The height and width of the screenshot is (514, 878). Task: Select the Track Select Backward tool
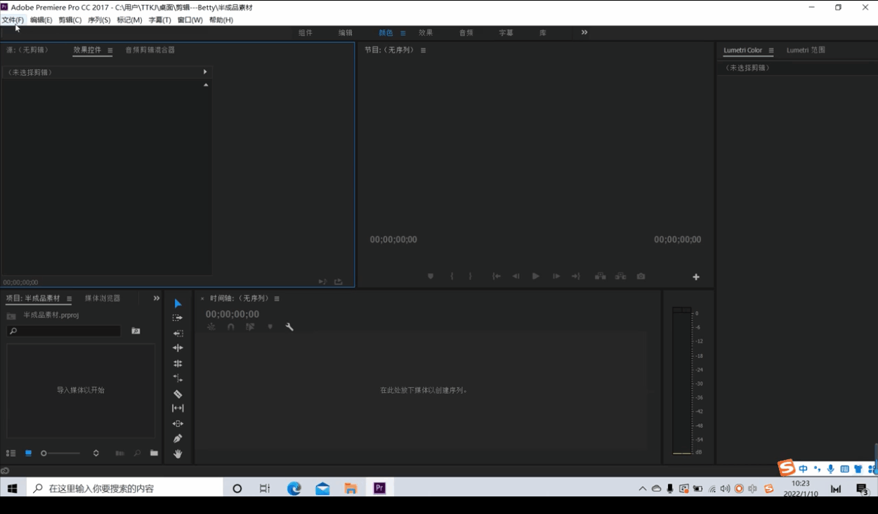point(178,334)
